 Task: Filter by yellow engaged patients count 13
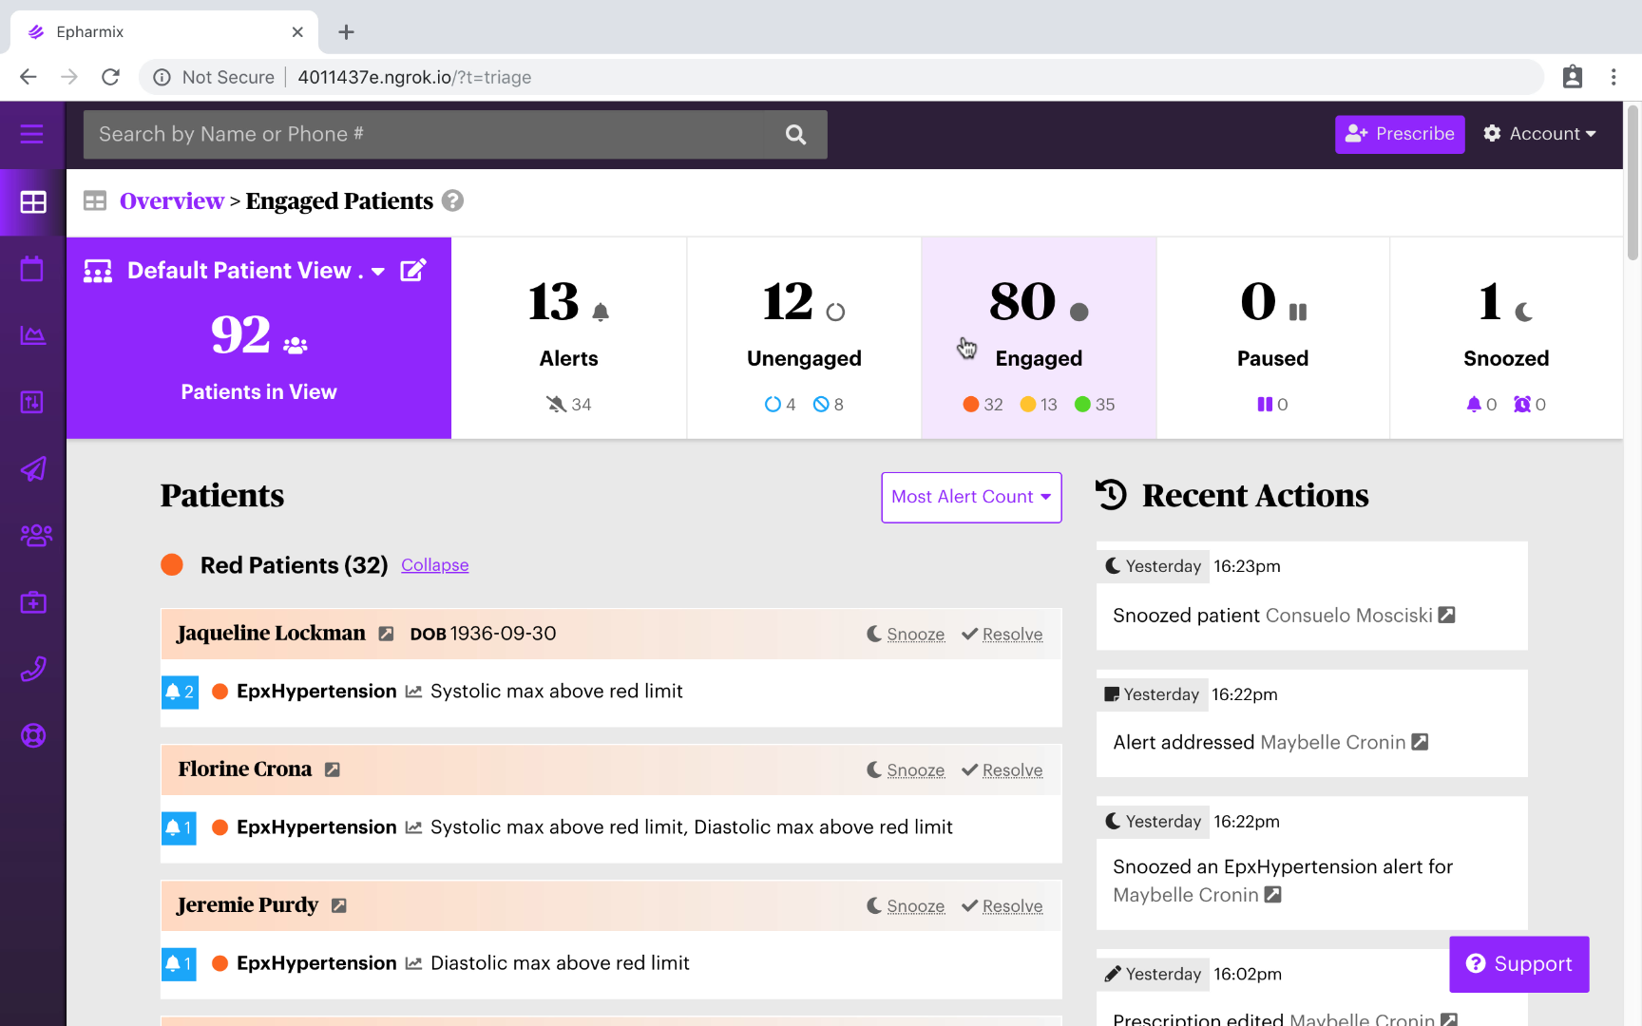[x=1039, y=405]
